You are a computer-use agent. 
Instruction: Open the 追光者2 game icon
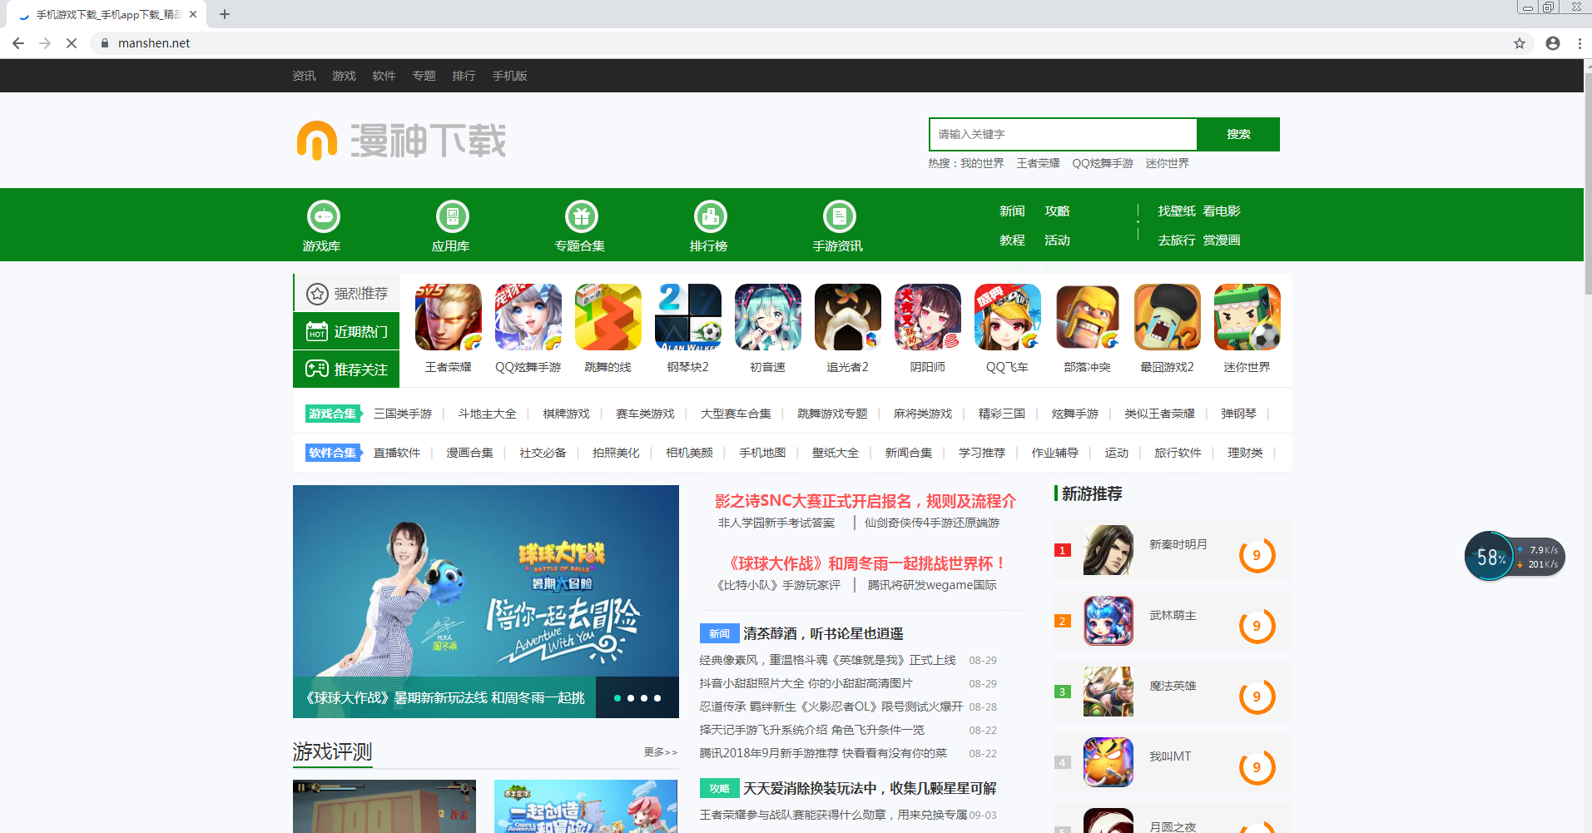[848, 317]
